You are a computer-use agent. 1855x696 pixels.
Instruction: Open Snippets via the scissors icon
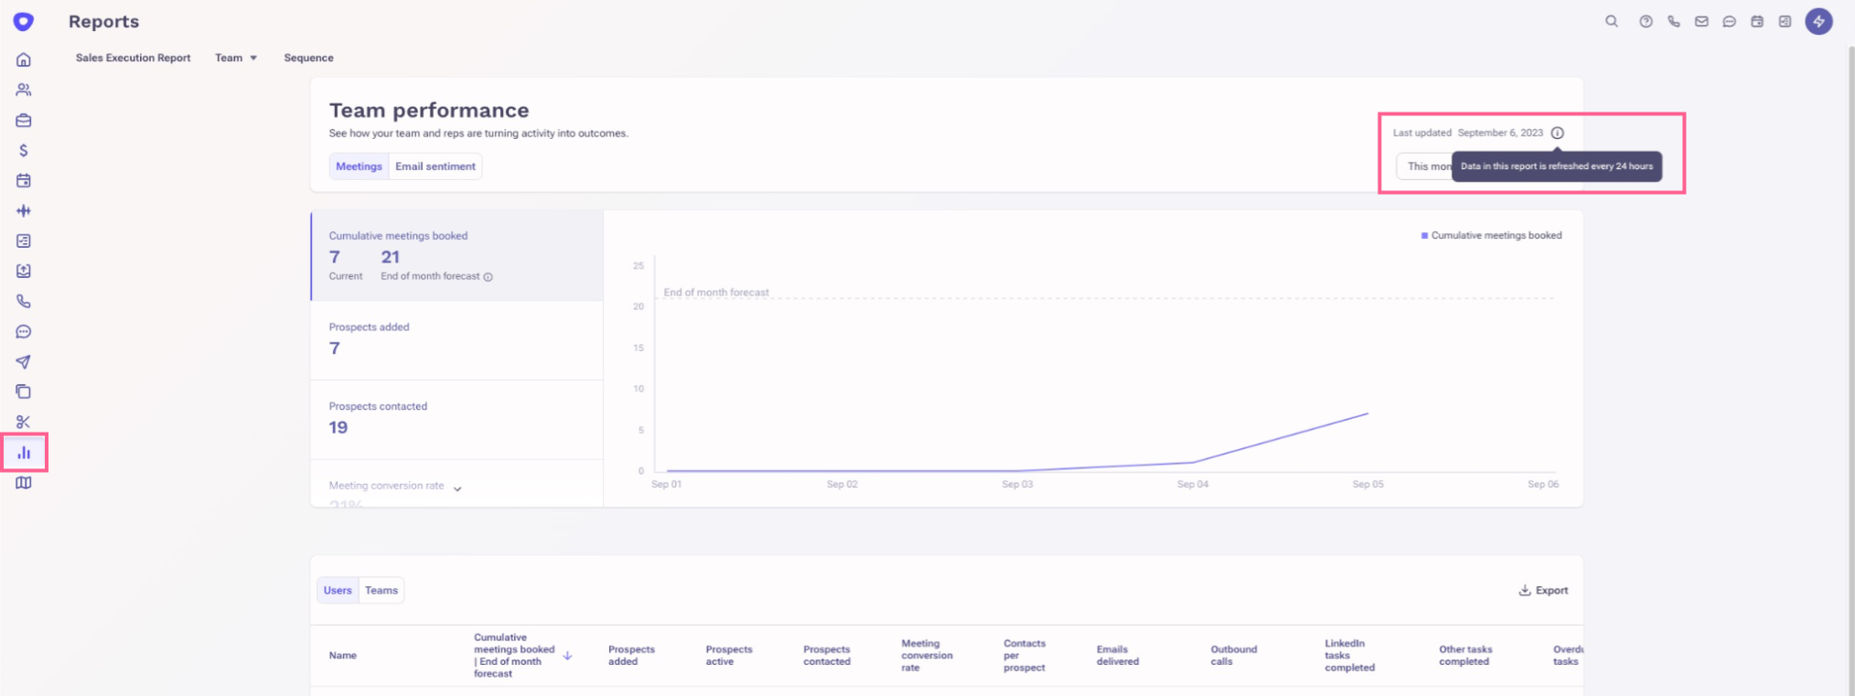pyautogui.click(x=24, y=422)
